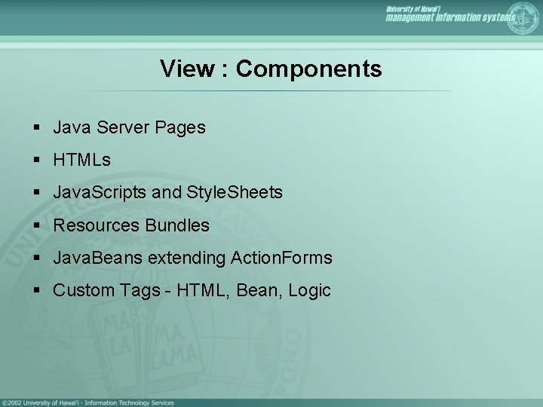This screenshot has width=543, height=407.
Task: Click the ©2002 University of Hawai'i footer text
Action: pos(88,402)
